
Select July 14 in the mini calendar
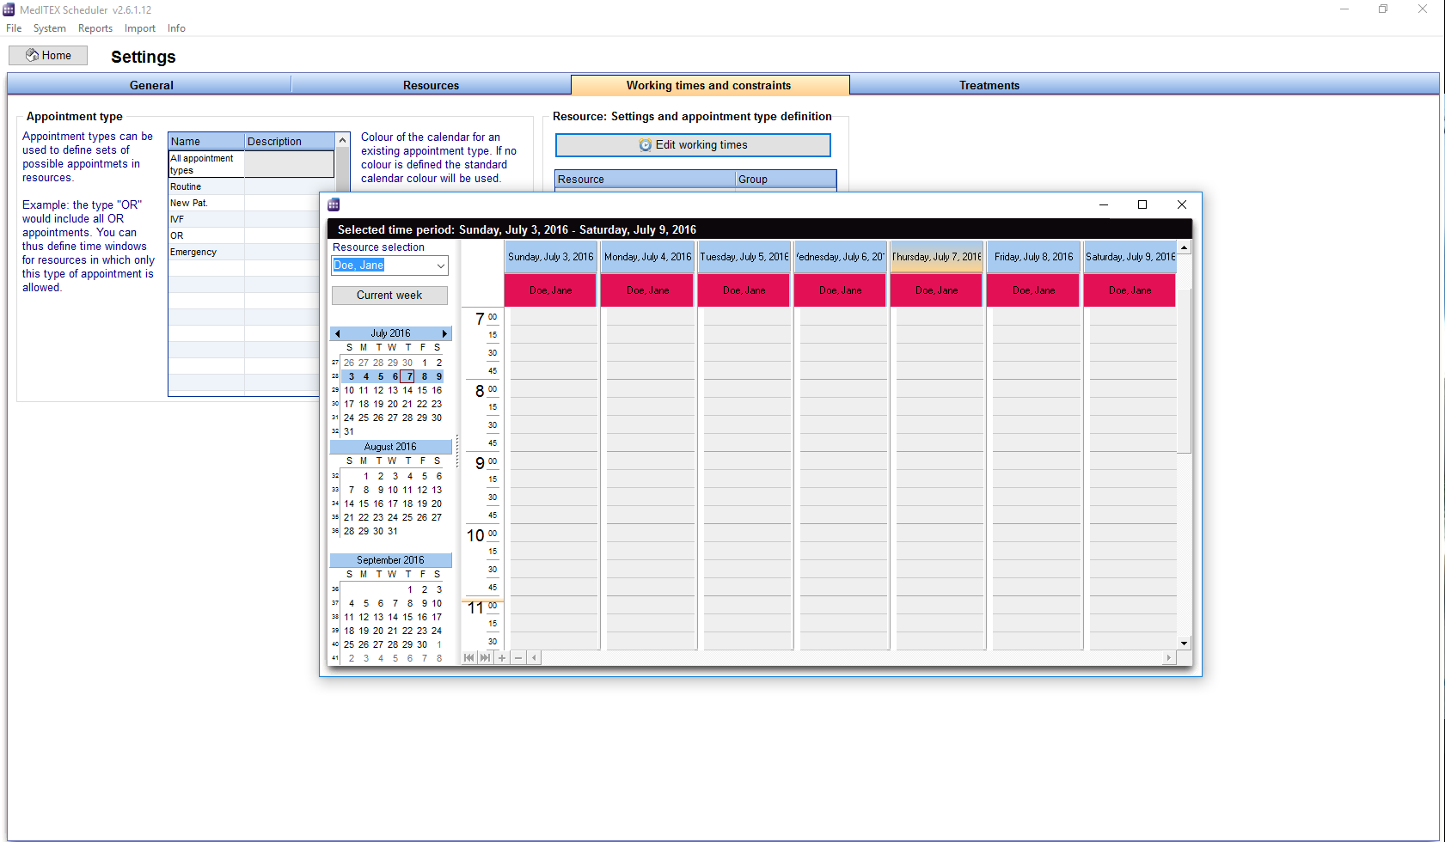[407, 390]
